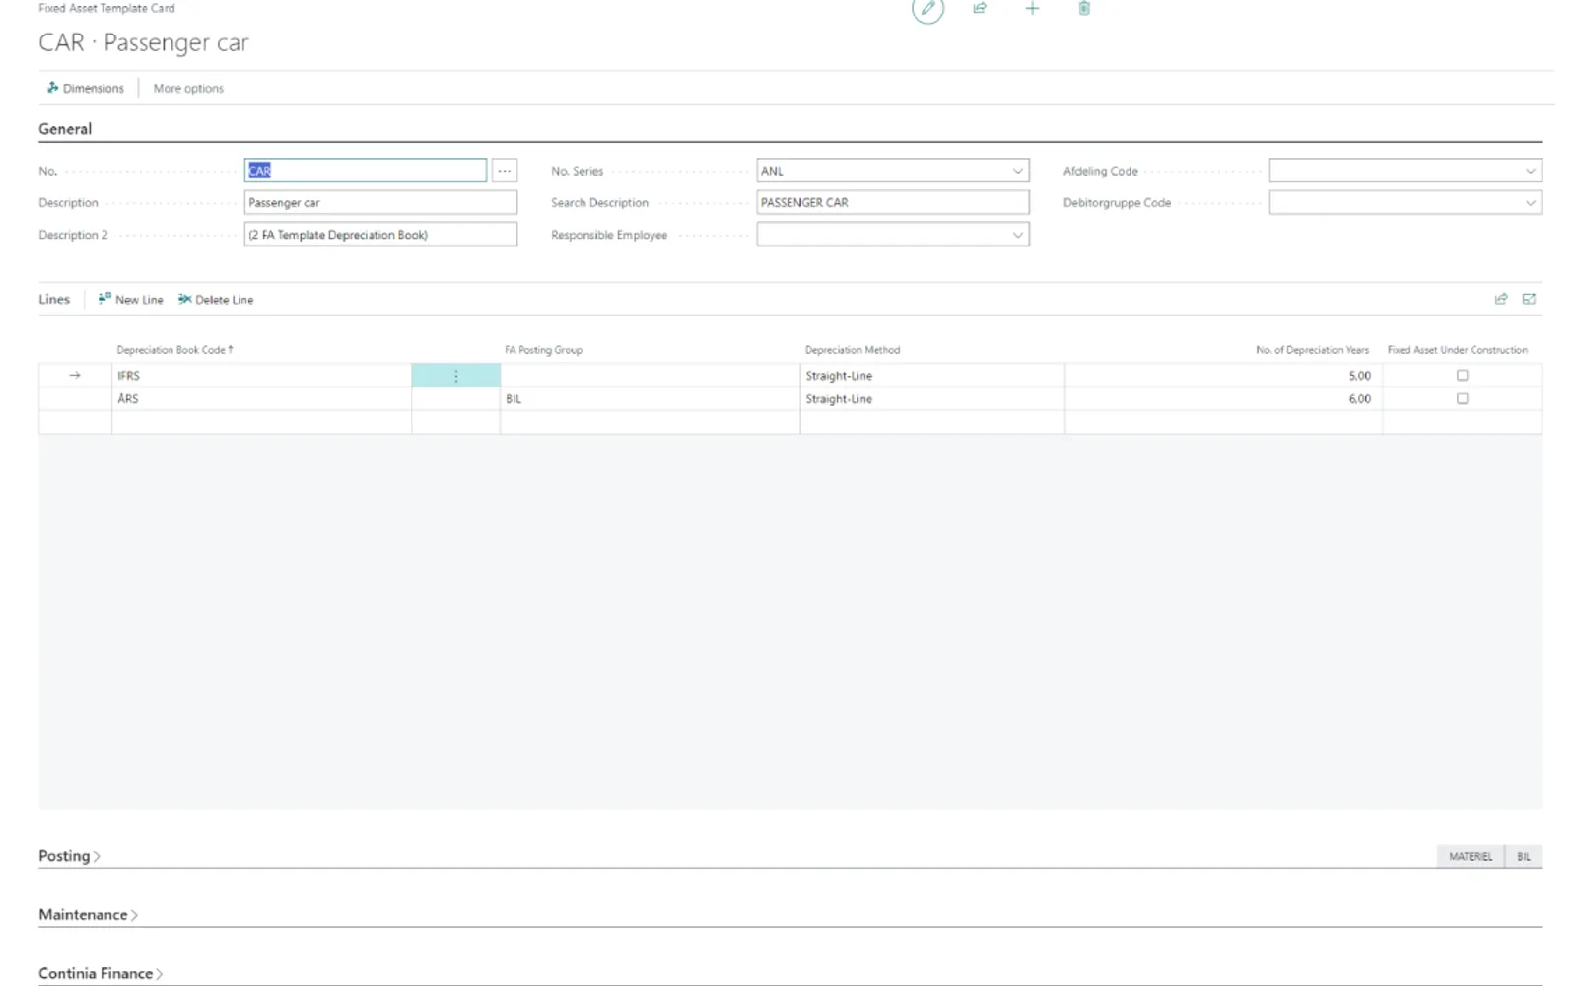Click Delete Line in Lines section
Image resolution: width=1577 pixels, height=986 pixels.
click(x=216, y=299)
